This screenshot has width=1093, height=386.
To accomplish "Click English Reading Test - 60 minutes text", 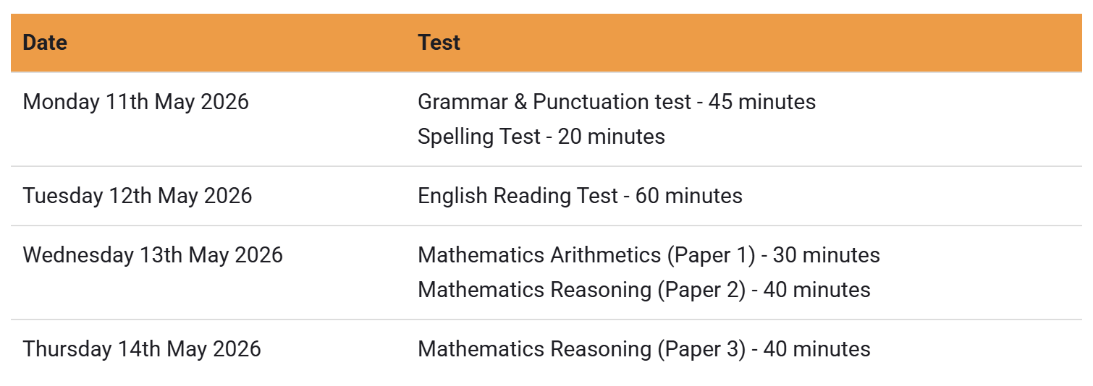I will coord(580,196).
